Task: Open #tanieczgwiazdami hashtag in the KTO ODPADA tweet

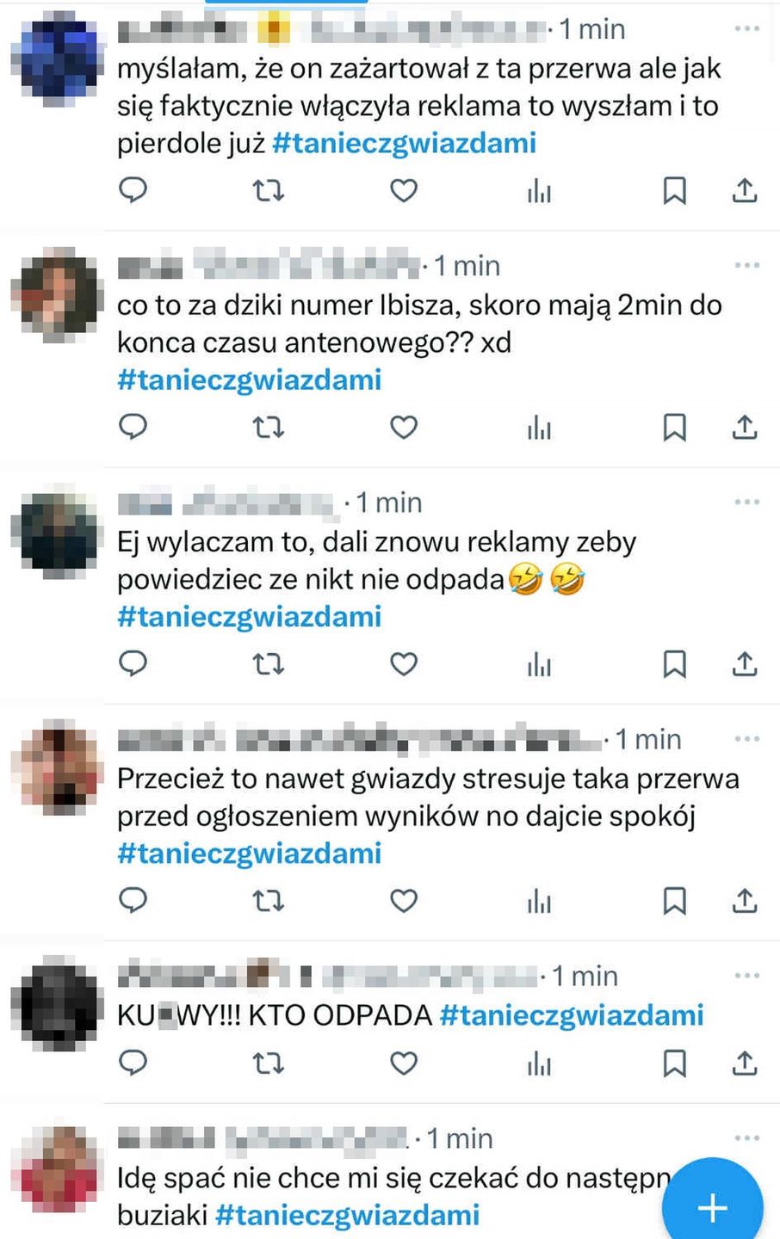Action: tap(572, 1015)
